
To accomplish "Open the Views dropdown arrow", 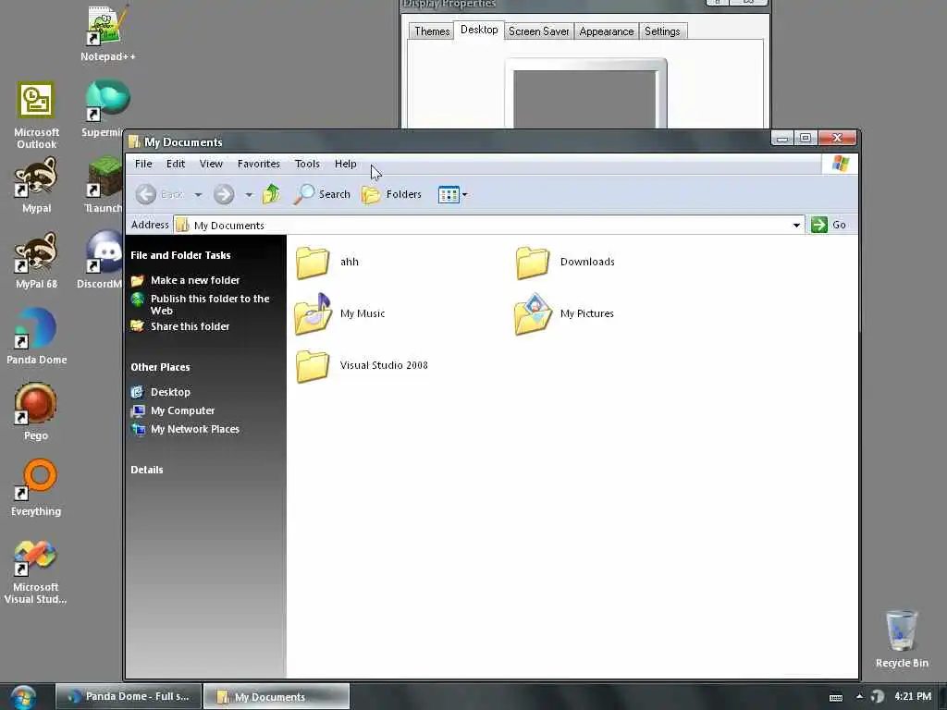I will [464, 195].
